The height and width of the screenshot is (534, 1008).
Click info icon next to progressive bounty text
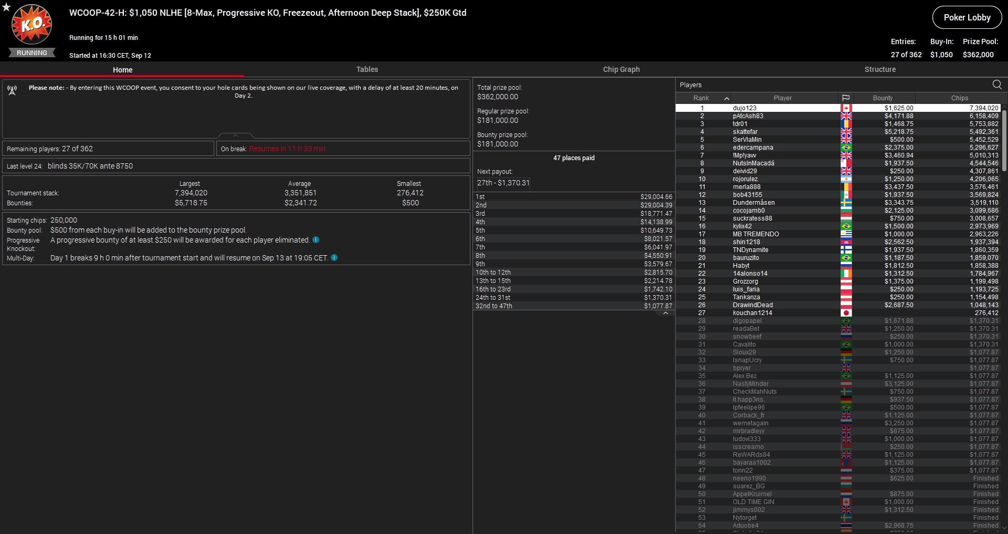pos(316,240)
